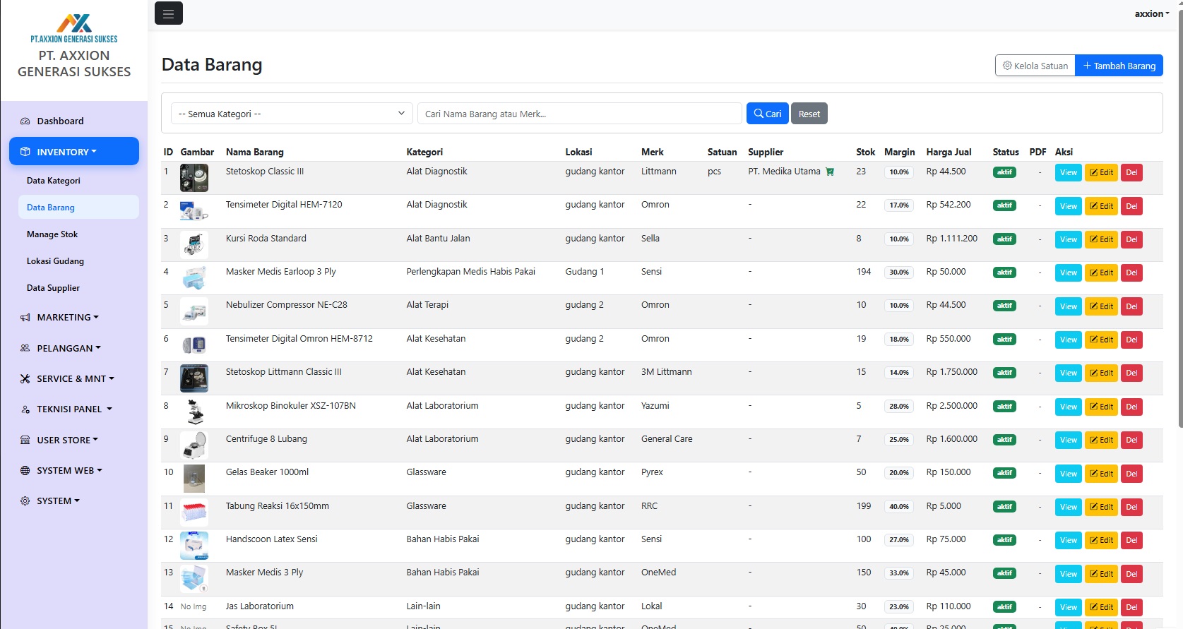The width and height of the screenshot is (1183, 629).
Task: View details for Tensimeter Digital HEM-7120
Action: tap(1069, 206)
